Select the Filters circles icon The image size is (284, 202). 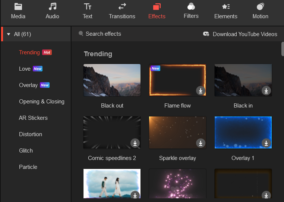pyautogui.click(x=191, y=7)
